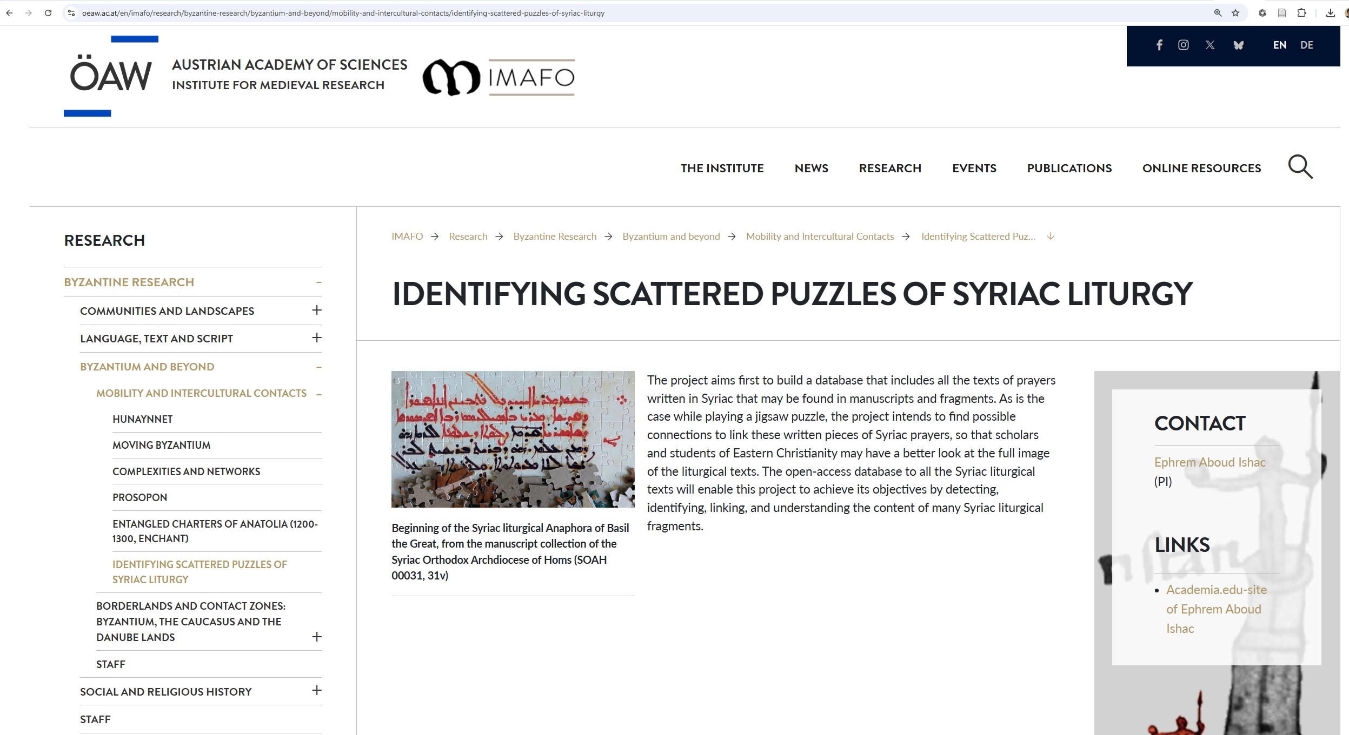Switch language to DE

coord(1306,45)
